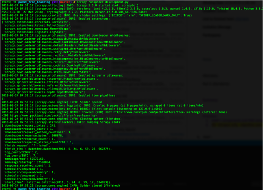This screenshot has height=190, width=263.
Task: Click the green cursor block at the bottom prompt
Action: point(78,189)
